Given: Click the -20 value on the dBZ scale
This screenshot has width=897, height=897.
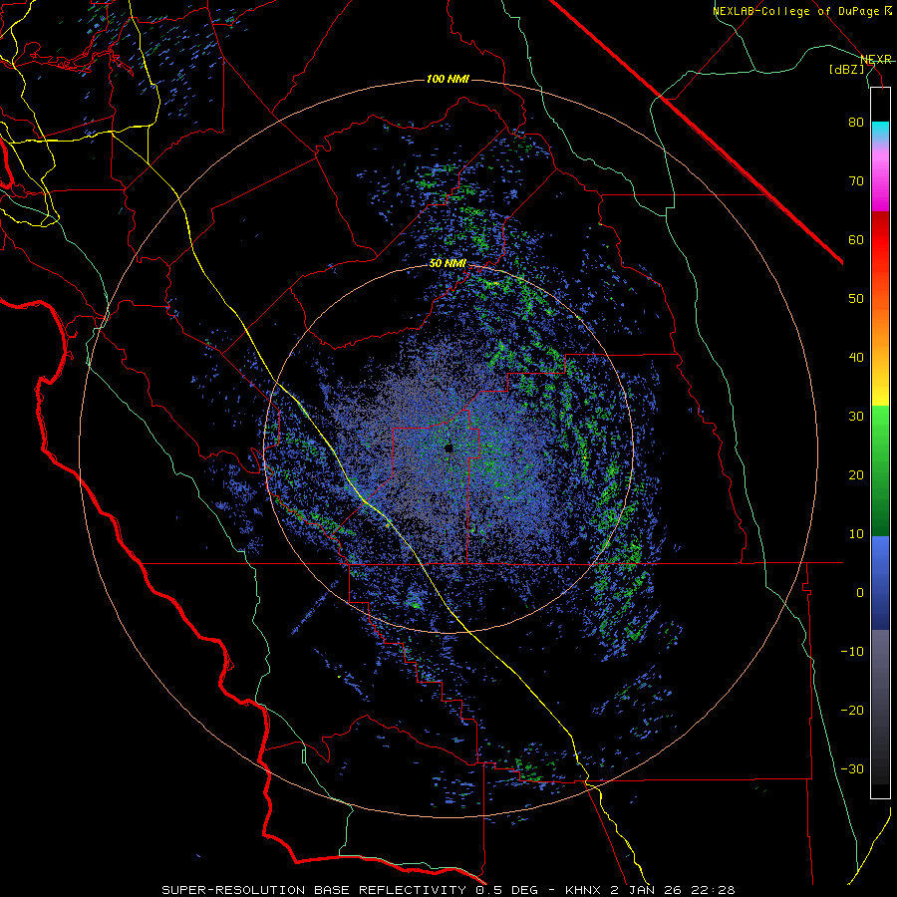Looking at the screenshot, I should pyautogui.click(x=852, y=711).
